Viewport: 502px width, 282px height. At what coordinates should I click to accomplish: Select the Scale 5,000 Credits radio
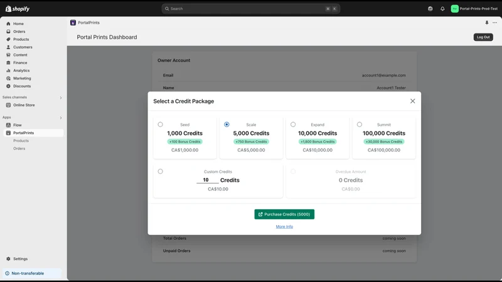(227, 124)
